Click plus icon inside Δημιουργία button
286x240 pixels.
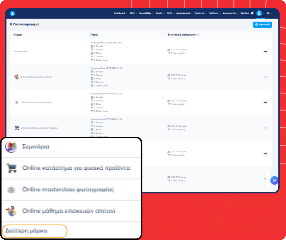(x=256, y=24)
